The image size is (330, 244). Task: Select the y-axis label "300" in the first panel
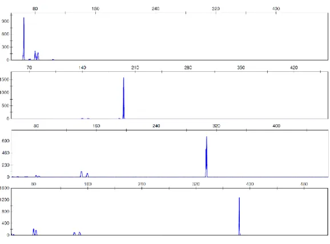(5, 47)
